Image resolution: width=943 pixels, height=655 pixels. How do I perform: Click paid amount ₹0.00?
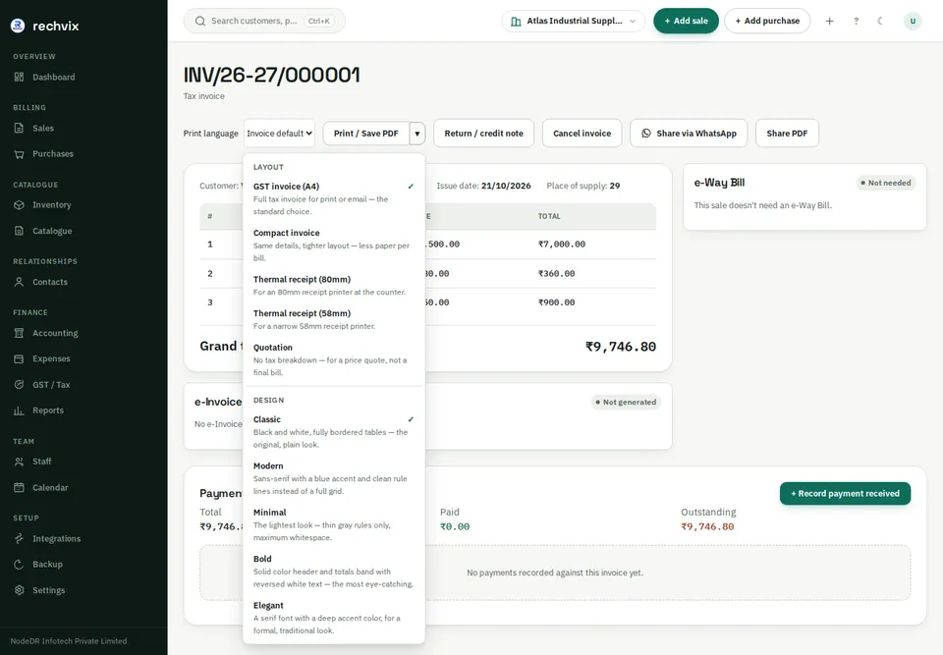455,526
